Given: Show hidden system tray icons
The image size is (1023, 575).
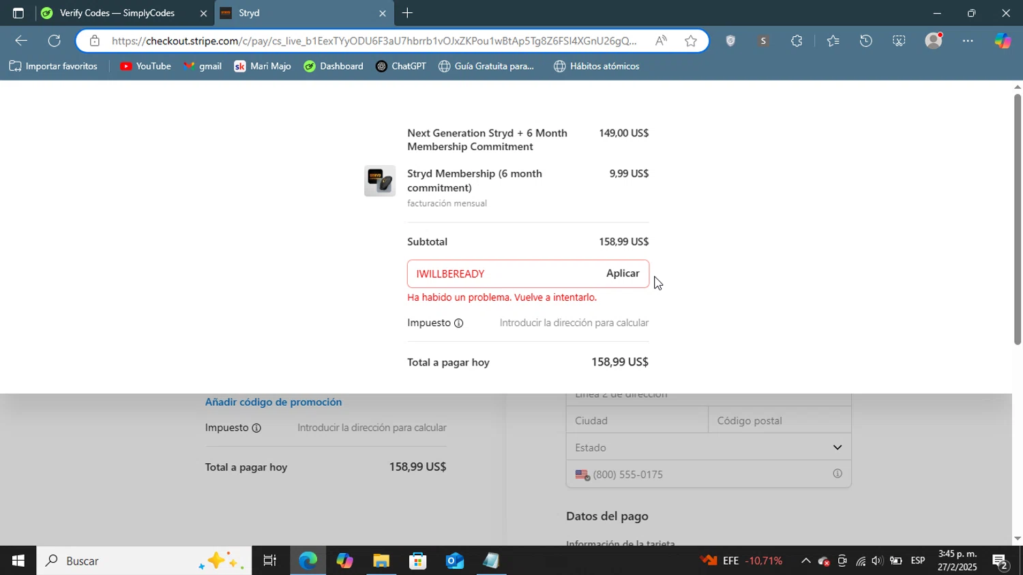Looking at the screenshot, I should point(805,561).
